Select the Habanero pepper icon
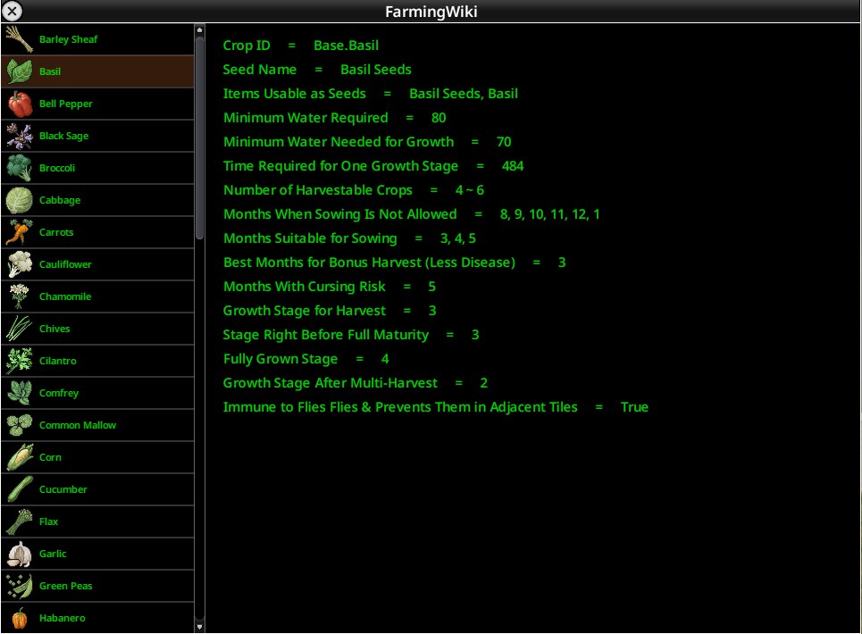 [x=20, y=618]
